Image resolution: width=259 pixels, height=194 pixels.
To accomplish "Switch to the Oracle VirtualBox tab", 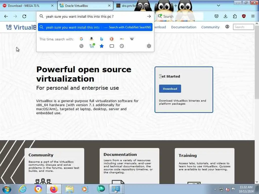I will (85, 6).
